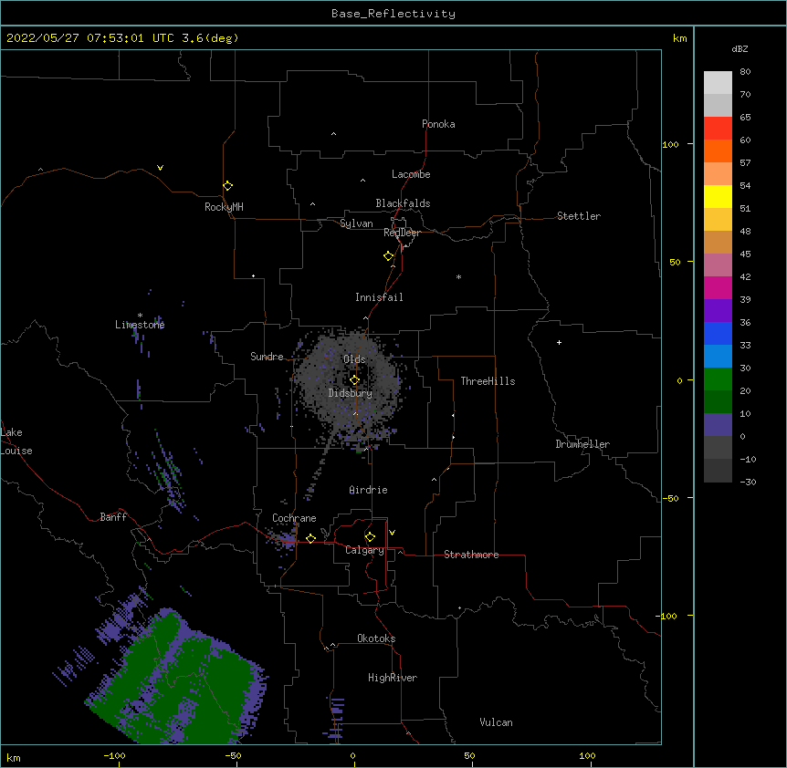Select the orange 60 dBZ legend swatch
Viewport: 787px width, 768px height.
pyautogui.click(x=718, y=150)
